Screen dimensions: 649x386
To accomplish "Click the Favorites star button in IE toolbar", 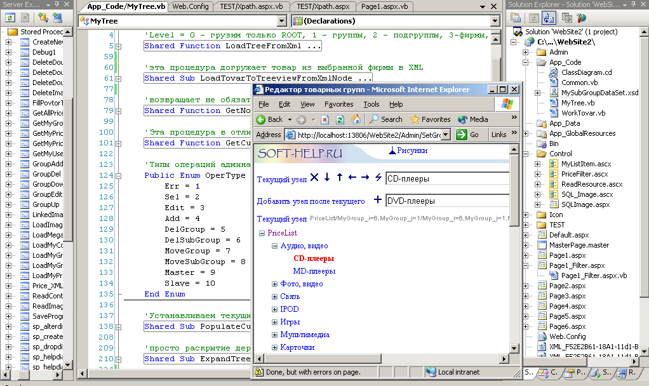I will pyautogui.click(x=430, y=119).
